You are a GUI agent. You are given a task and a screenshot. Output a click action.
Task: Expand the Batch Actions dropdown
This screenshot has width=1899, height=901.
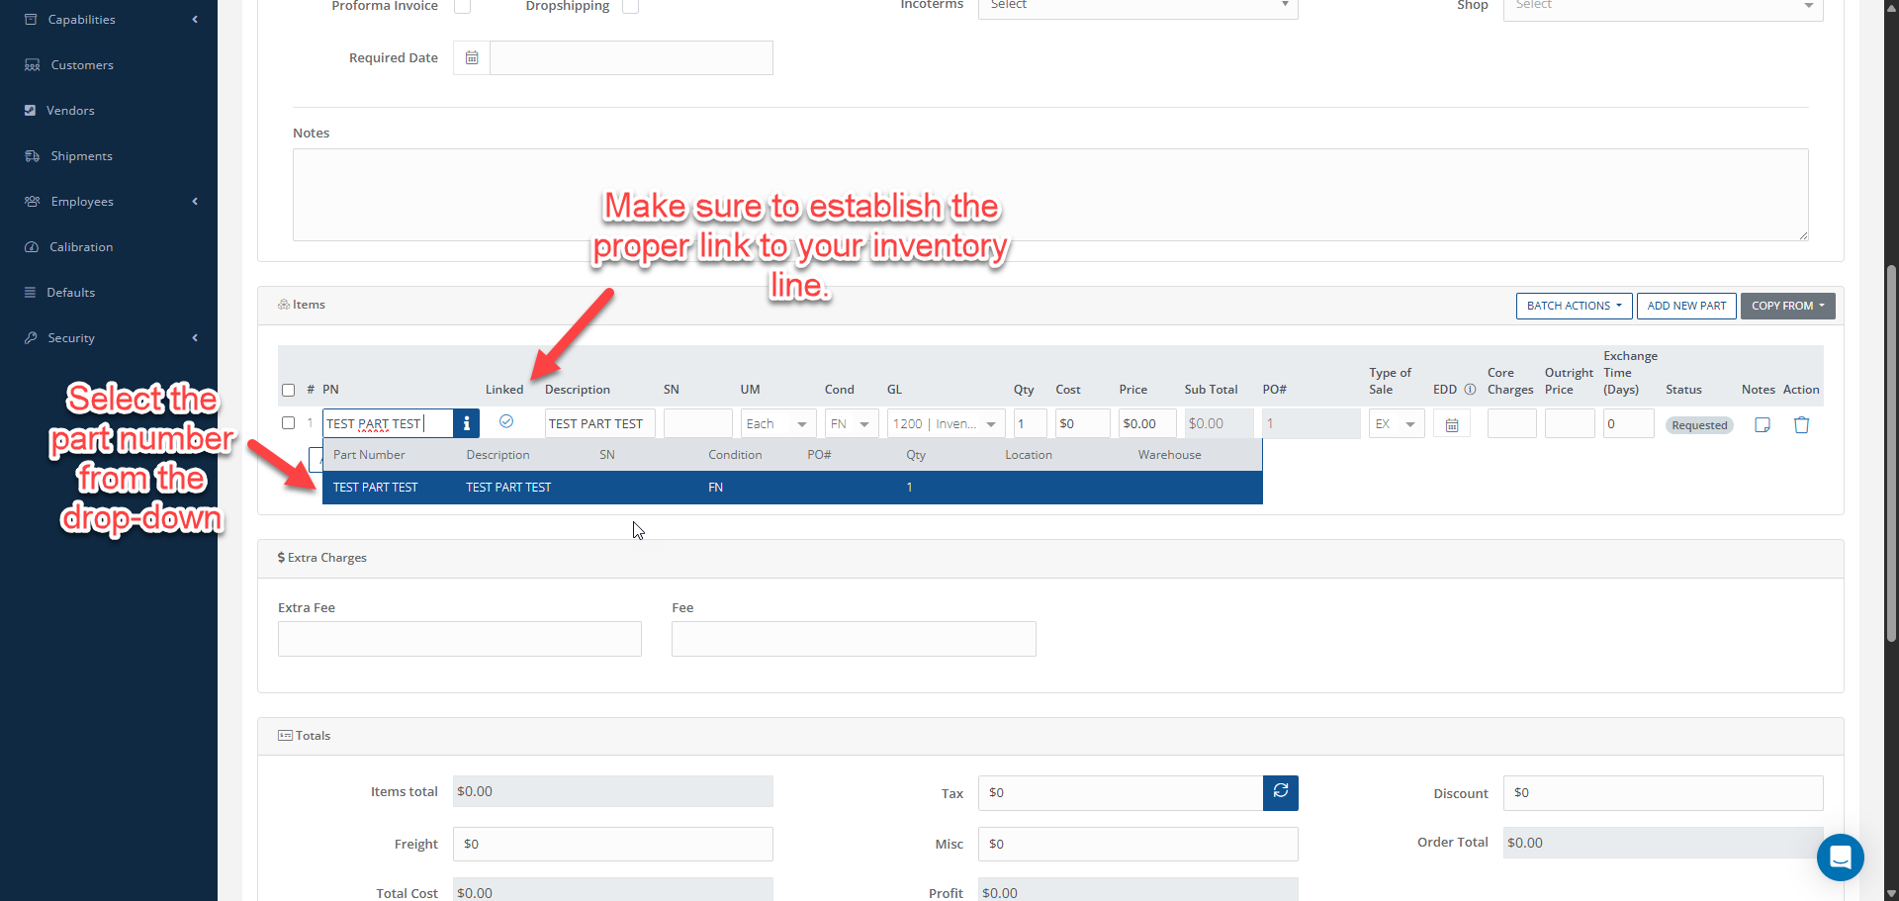click(1574, 306)
